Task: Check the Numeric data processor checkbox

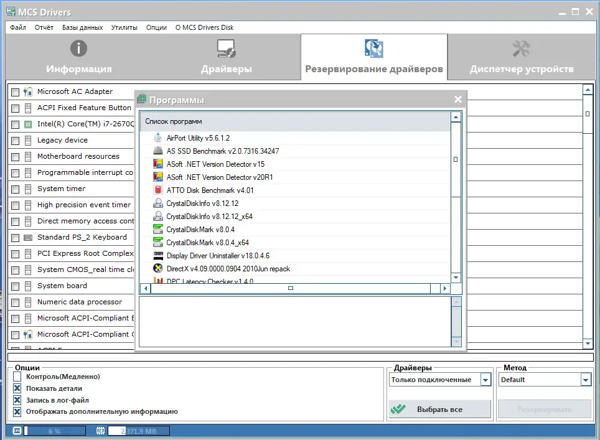Action: [x=16, y=302]
